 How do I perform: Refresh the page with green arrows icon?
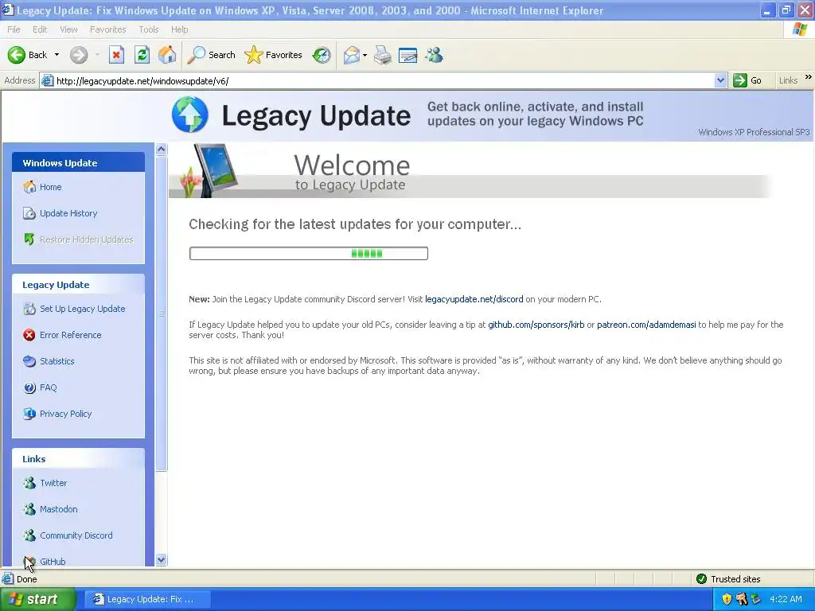[142, 55]
